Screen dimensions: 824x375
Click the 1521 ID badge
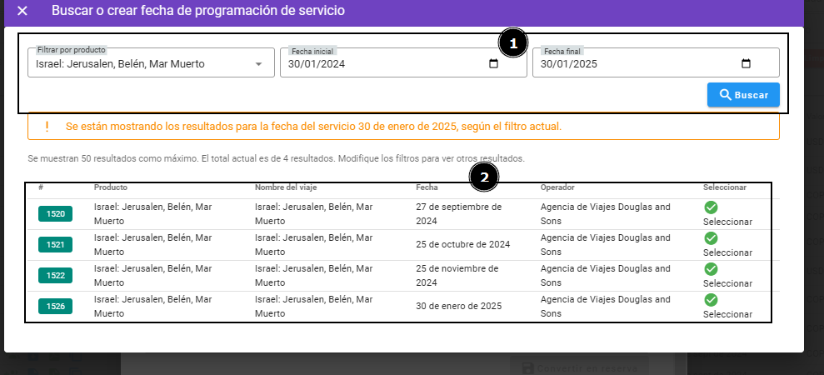tap(56, 245)
